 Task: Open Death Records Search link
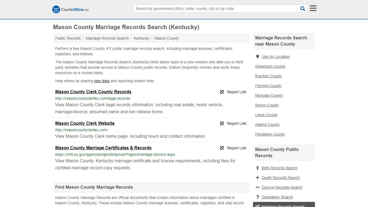(x=280, y=178)
